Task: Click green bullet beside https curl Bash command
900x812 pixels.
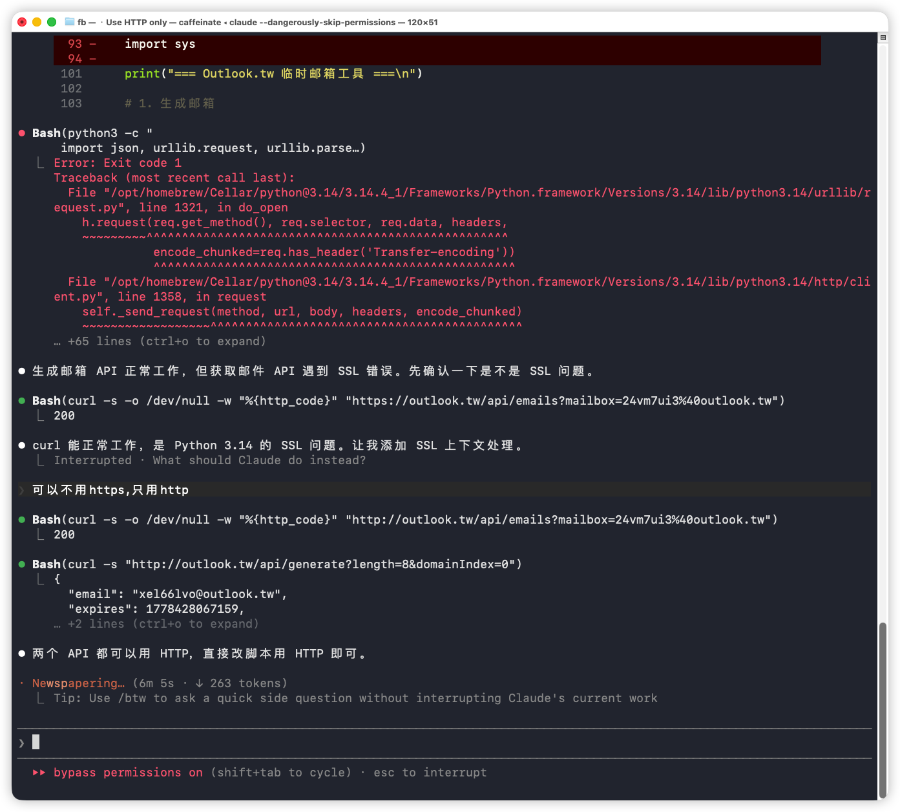Action: [x=22, y=401]
